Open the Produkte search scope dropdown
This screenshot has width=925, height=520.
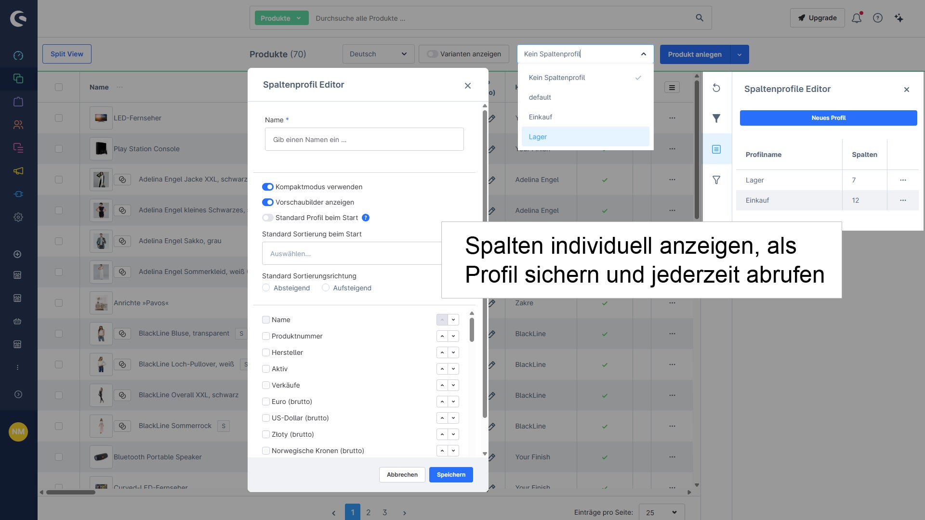click(x=281, y=18)
